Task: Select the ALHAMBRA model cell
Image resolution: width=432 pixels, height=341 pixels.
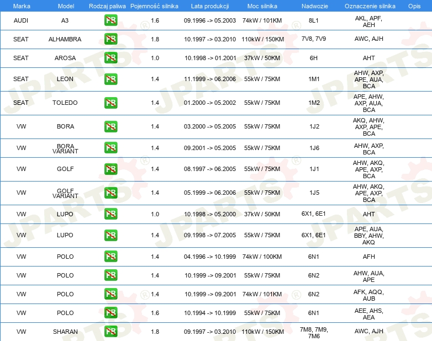Action: click(65, 39)
